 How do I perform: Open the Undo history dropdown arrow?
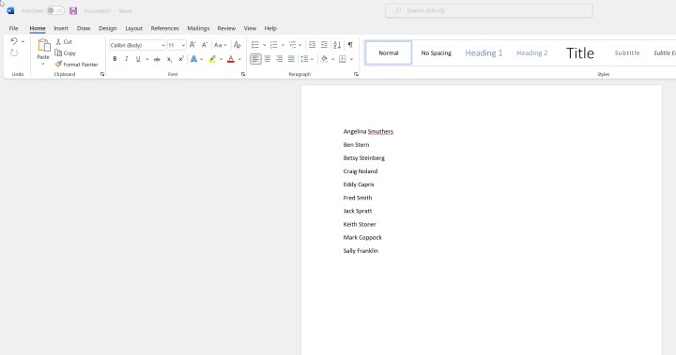(23, 41)
